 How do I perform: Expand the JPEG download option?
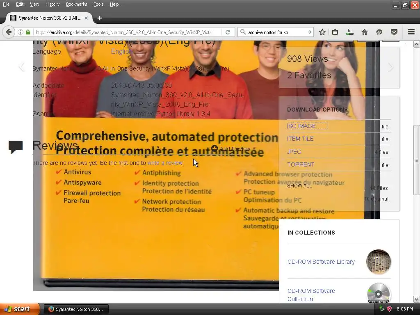pos(294,152)
